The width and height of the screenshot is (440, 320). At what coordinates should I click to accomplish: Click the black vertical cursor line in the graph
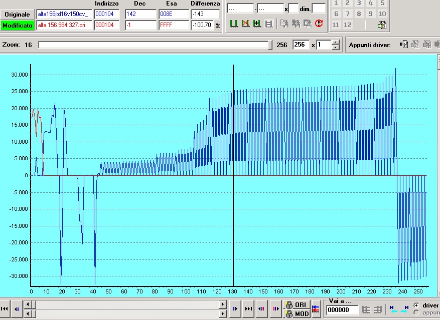click(233, 175)
